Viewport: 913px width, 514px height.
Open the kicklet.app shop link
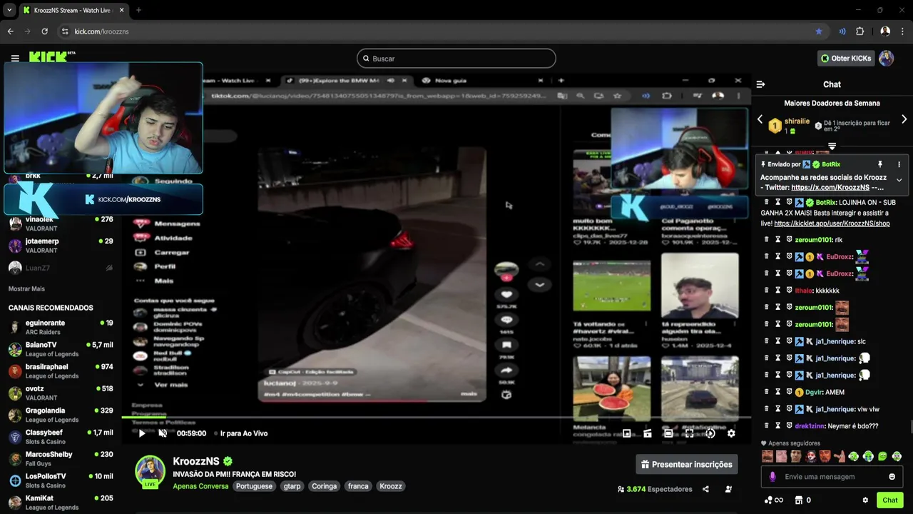[x=832, y=223]
